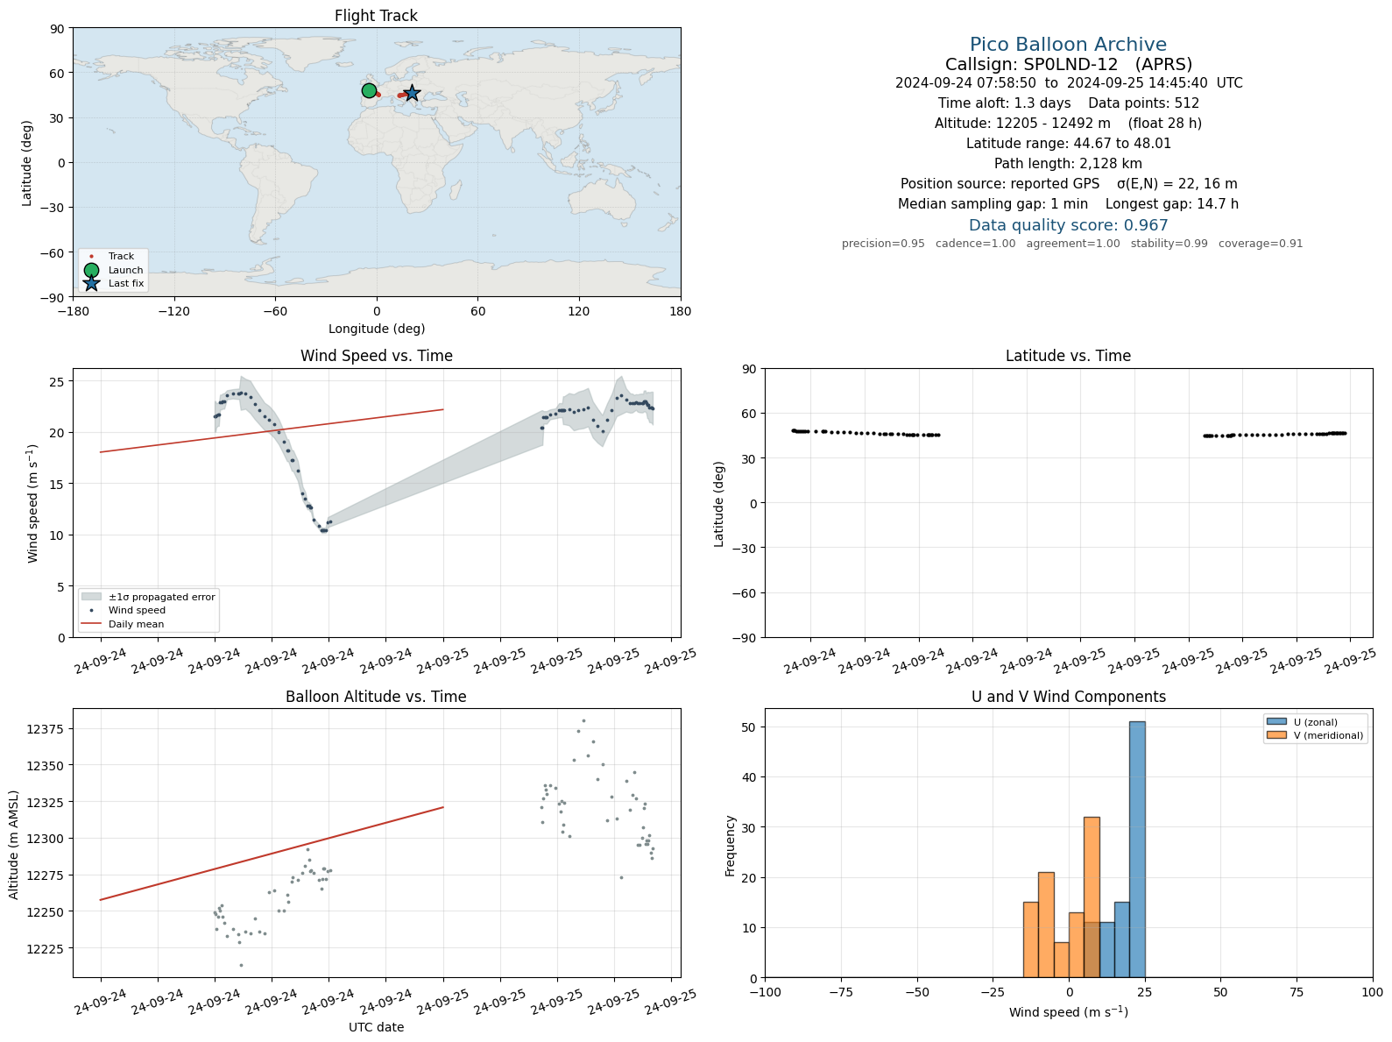
Task: Click the 'Pico Balloon Archive' heading
Action: (1068, 45)
